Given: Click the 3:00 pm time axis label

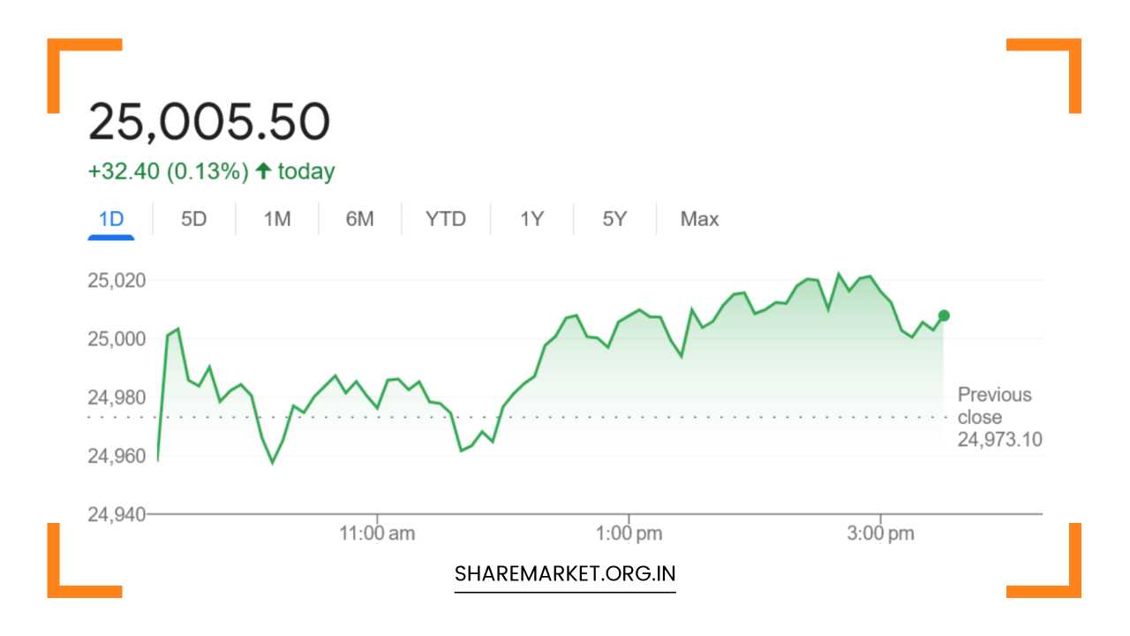Looking at the screenshot, I should 880,534.
